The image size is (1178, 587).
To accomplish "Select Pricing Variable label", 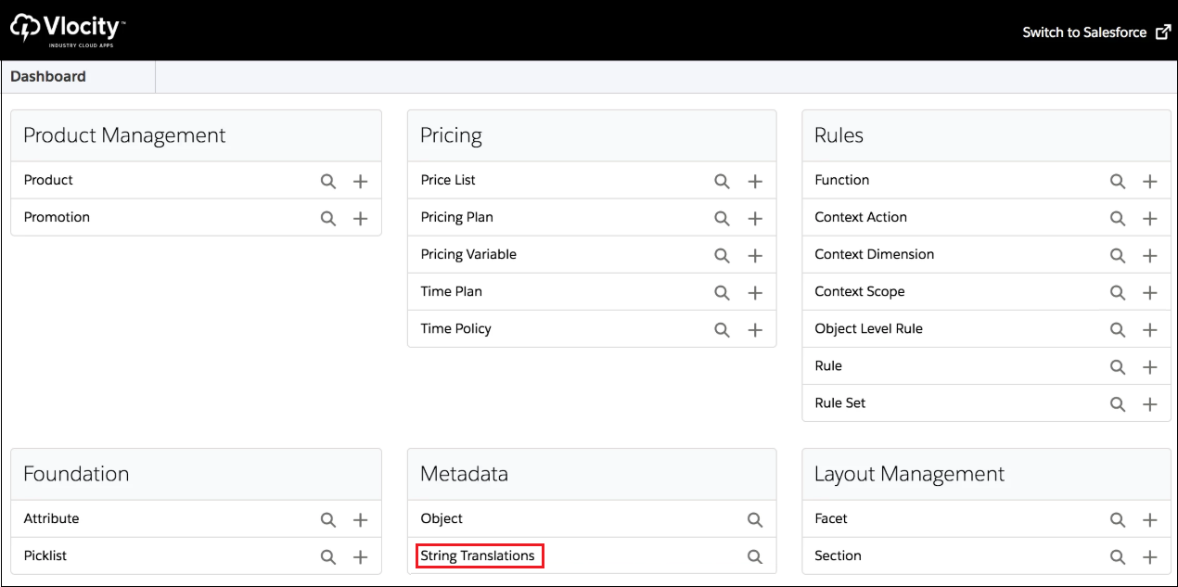I will pyautogui.click(x=468, y=254).
